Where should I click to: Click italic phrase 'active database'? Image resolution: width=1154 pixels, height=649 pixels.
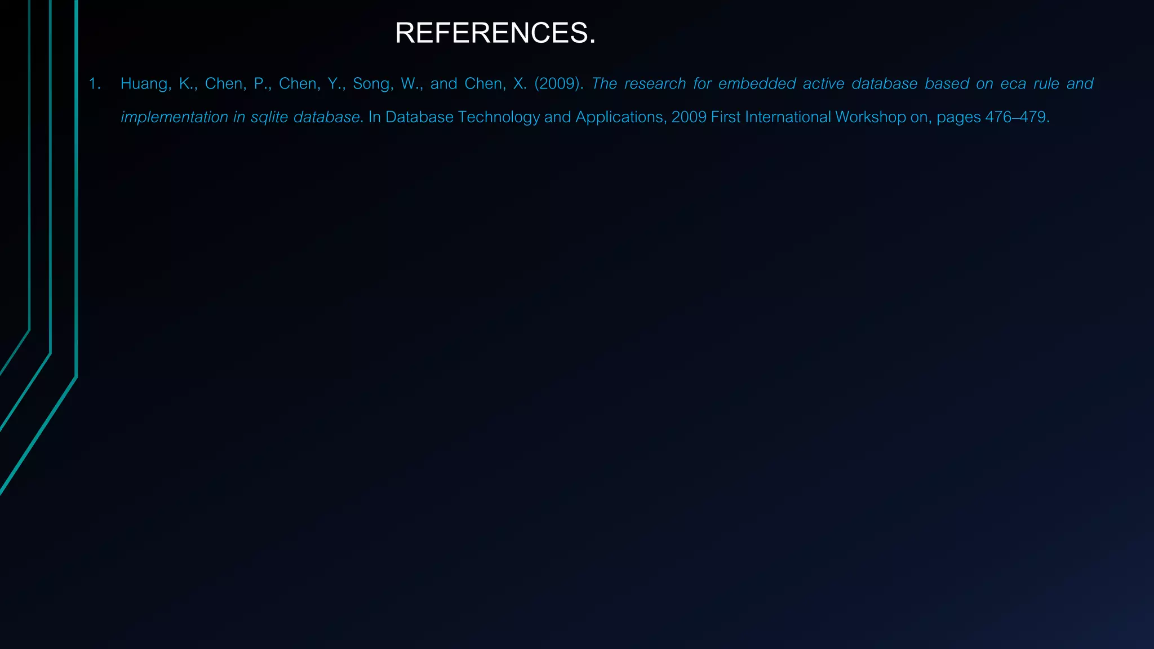pos(860,84)
